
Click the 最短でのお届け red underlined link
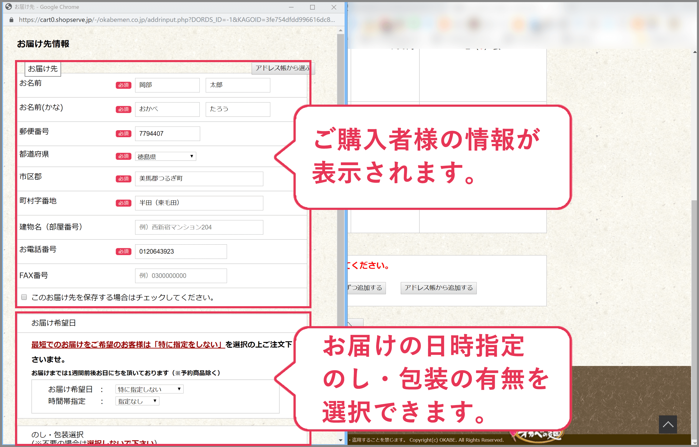click(128, 345)
